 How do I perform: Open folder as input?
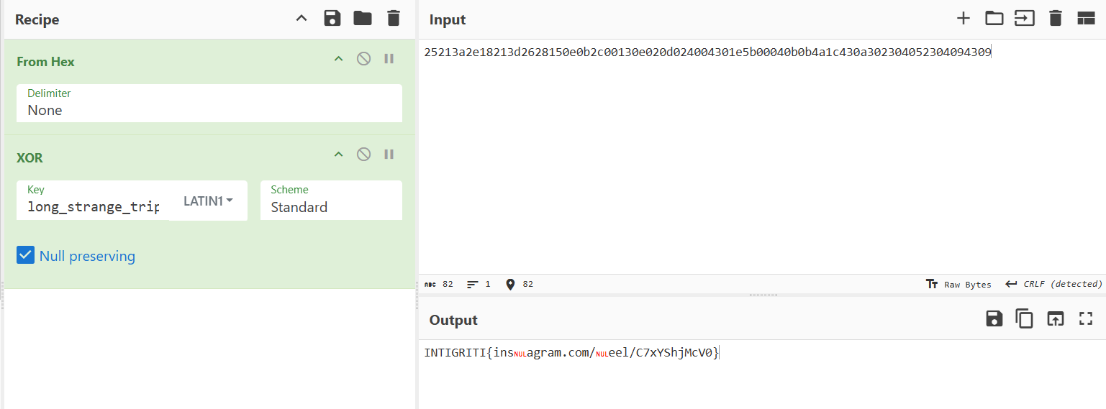coord(994,19)
